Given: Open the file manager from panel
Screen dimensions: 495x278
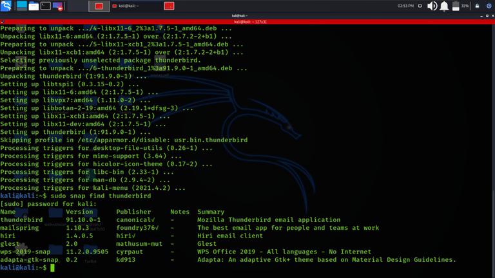Looking at the screenshot, I should [34, 6].
